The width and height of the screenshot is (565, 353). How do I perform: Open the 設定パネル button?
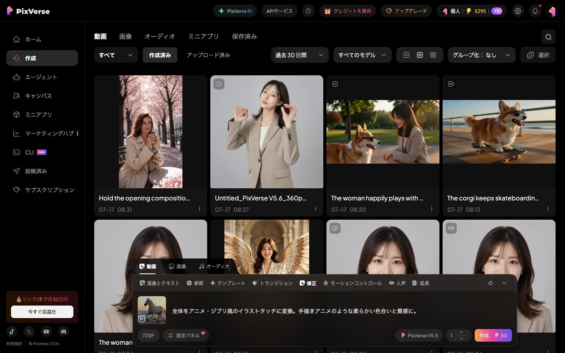point(186,335)
